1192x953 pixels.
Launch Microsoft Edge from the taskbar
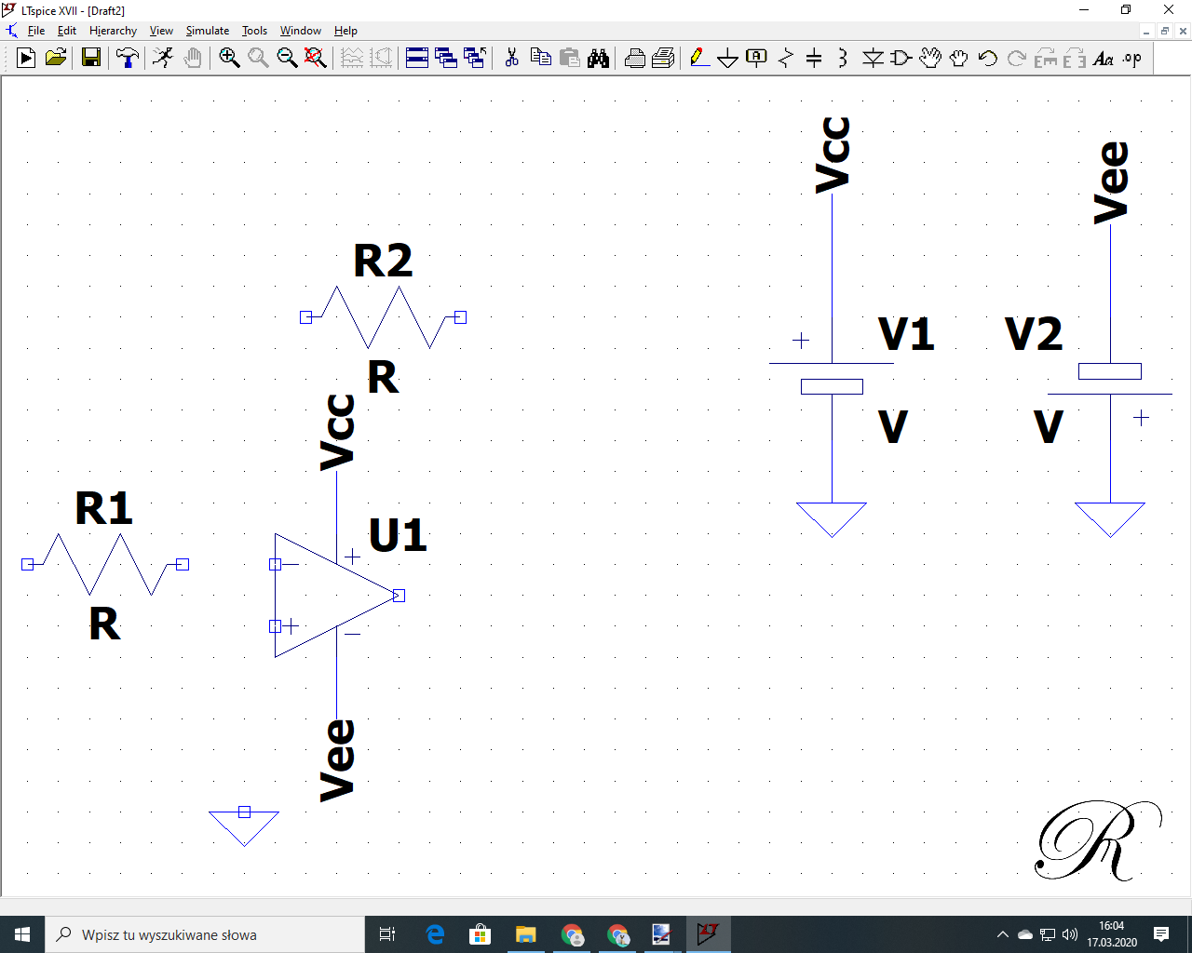click(x=435, y=934)
